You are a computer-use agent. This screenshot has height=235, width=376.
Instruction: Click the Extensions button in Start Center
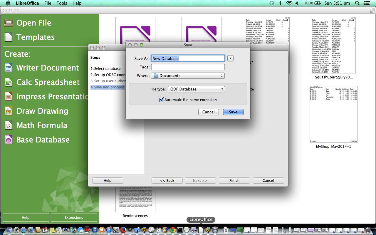[74, 218]
